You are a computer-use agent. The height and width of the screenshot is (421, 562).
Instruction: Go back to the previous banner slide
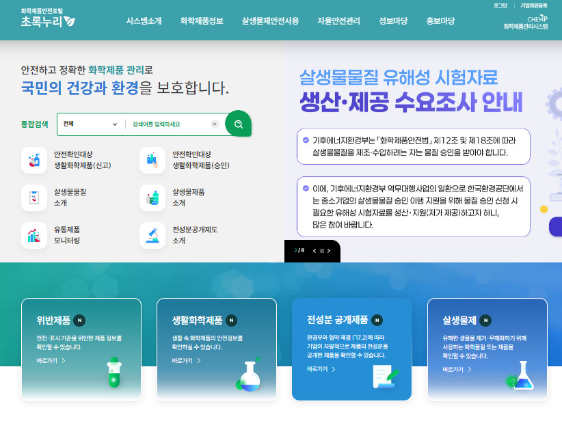(315, 251)
